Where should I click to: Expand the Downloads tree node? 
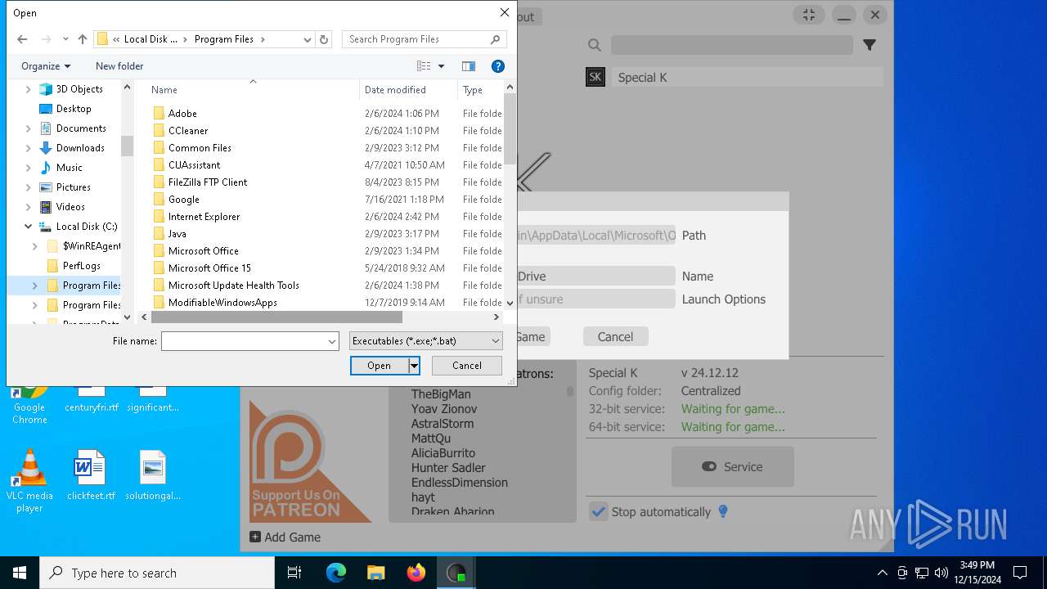[x=29, y=148]
